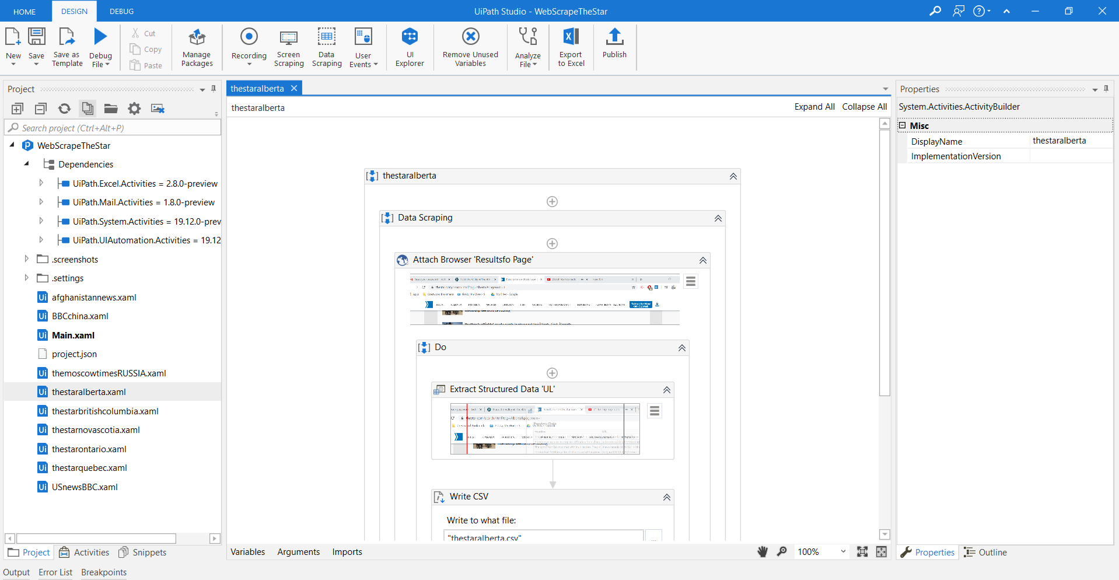Click Remove Unused Variables
Image resolution: width=1119 pixels, height=580 pixels.
[x=470, y=48]
